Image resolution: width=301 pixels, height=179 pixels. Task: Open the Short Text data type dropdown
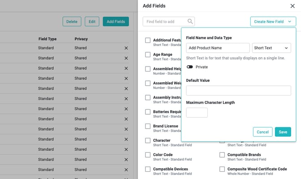coord(271,48)
